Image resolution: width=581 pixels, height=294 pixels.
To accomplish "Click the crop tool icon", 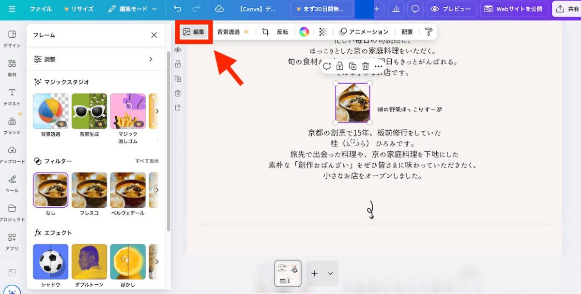I will pos(265,32).
